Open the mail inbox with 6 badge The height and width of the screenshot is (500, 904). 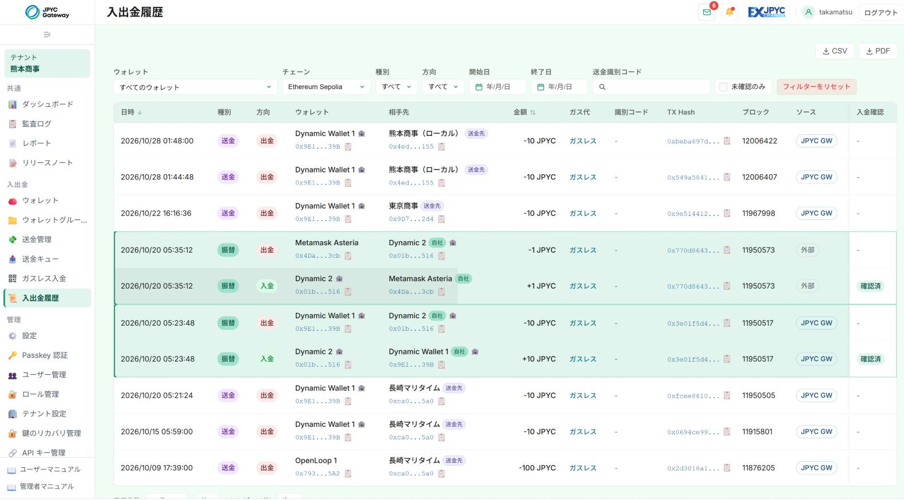pos(707,12)
